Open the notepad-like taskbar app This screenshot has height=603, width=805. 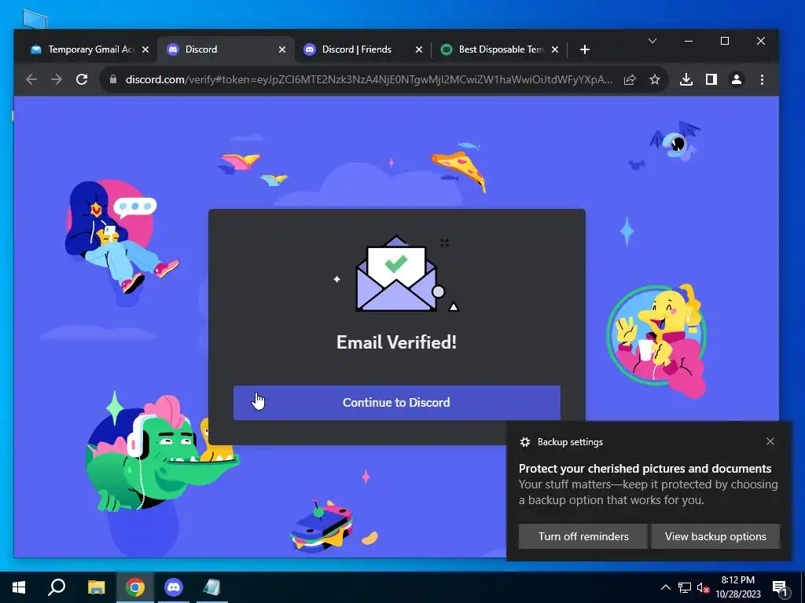(x=211, y=587)
